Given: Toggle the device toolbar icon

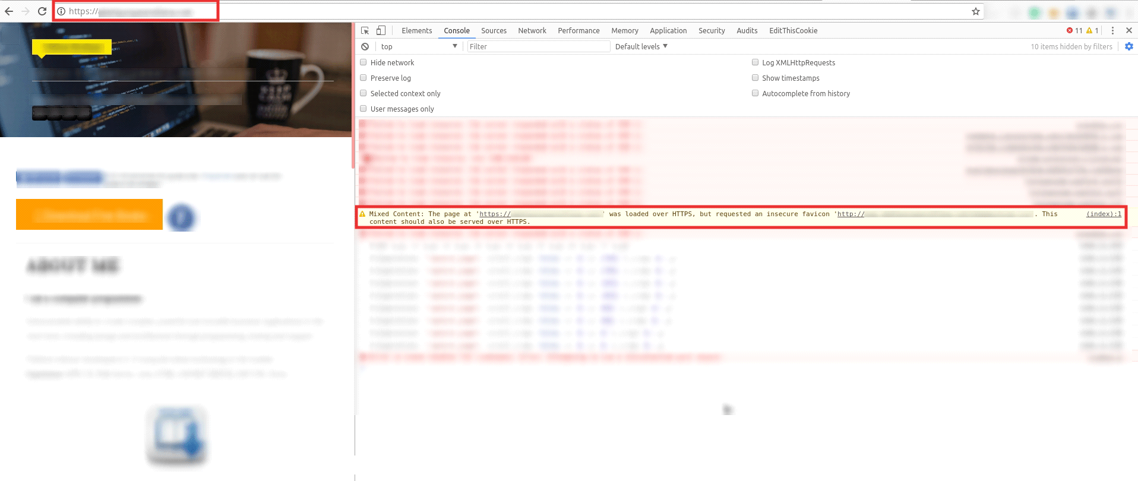Looking at the screenshot, I should (381, 31).
